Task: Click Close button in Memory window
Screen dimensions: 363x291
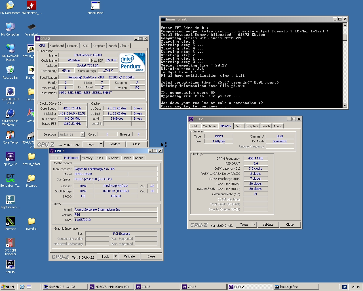Action: [290, 225]
